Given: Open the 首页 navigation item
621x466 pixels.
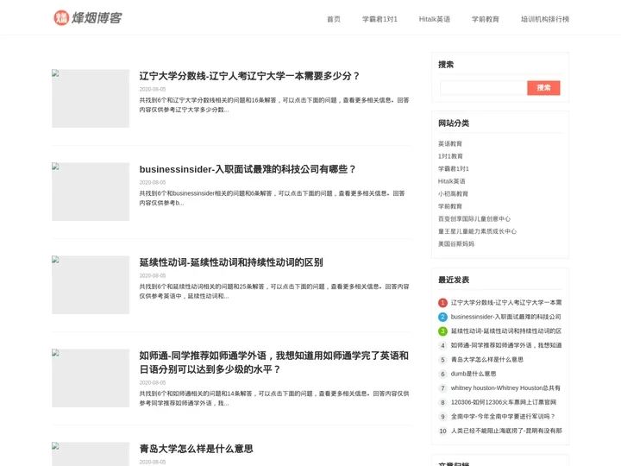Looking at the screenshot, I should click(334, 19).
